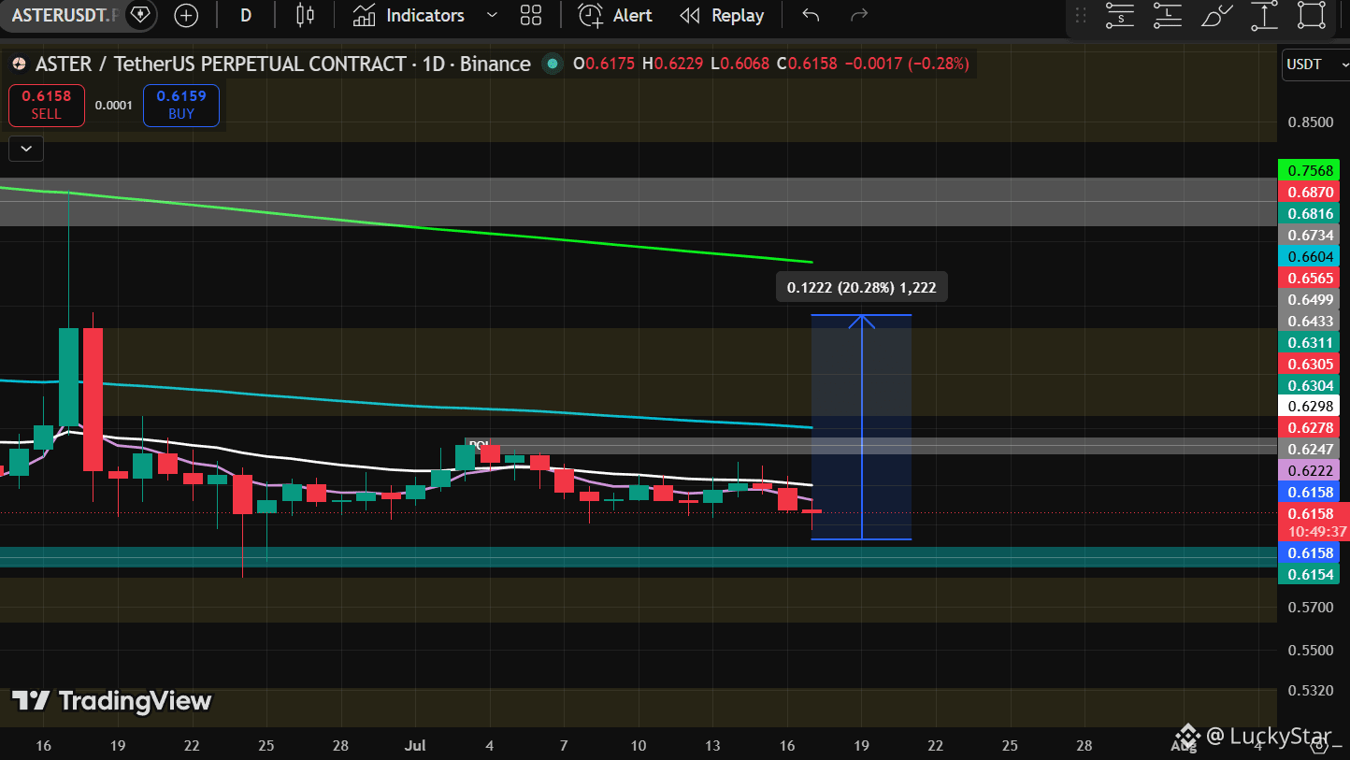Create a new Alert
Viewport: 1350px width, 760px height.
pyautogui.click(x=615, y=15)
